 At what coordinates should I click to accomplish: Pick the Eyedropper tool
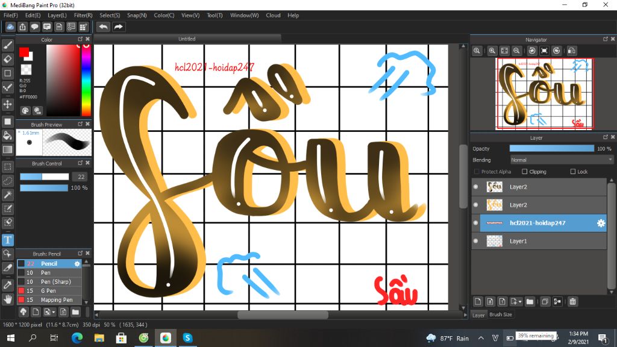(7, 285)
